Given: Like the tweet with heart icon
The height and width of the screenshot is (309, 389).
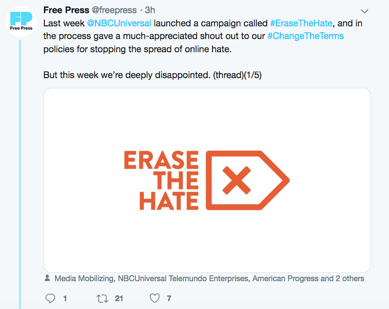Looking at the screenshot, I should (x=155, y=298).
